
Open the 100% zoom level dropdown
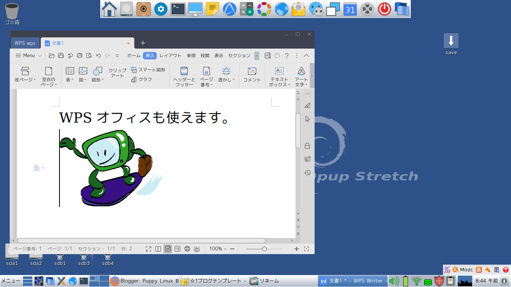[x=218, y=249]
